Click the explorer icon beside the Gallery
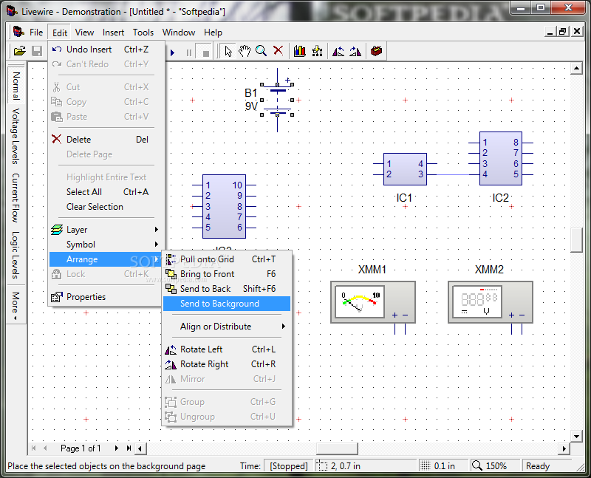This screenshot has width=591, height=478. pos(318,51)
